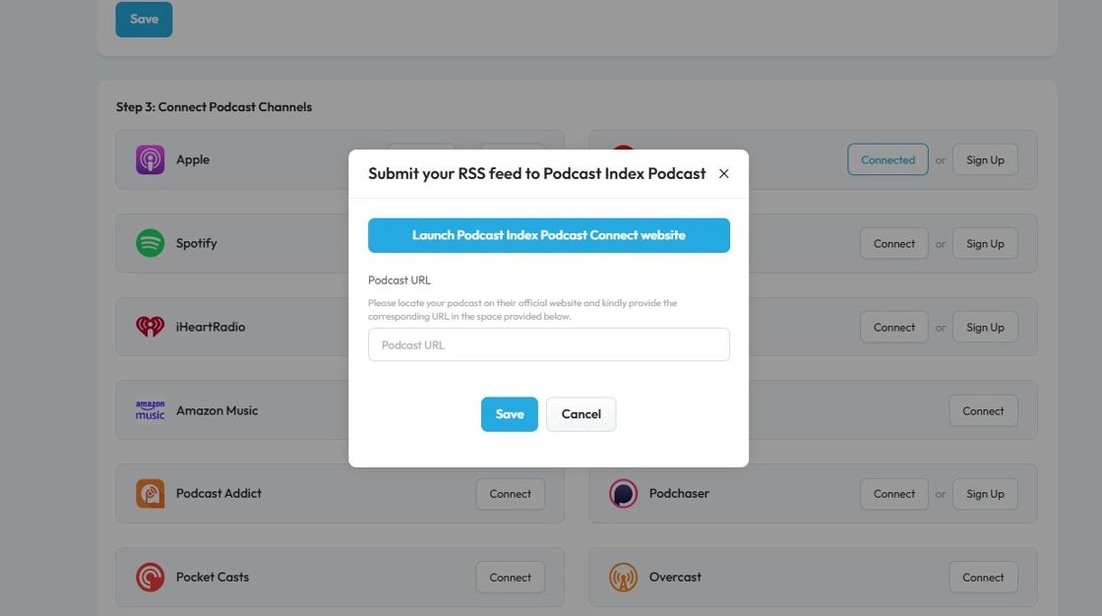The image size is (1102, 616).
Task: Click the Podchaser icon
Action: click(624, 494)
